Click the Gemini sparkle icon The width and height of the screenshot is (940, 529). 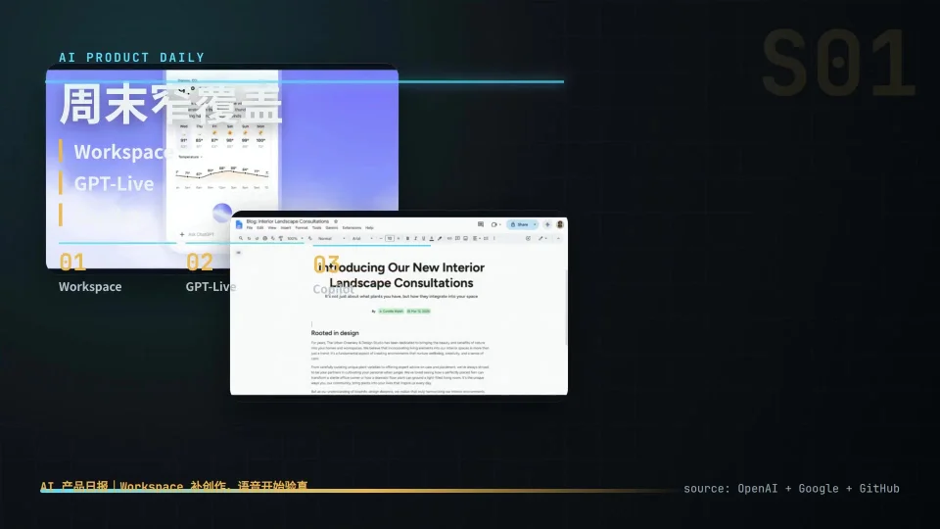547,224
